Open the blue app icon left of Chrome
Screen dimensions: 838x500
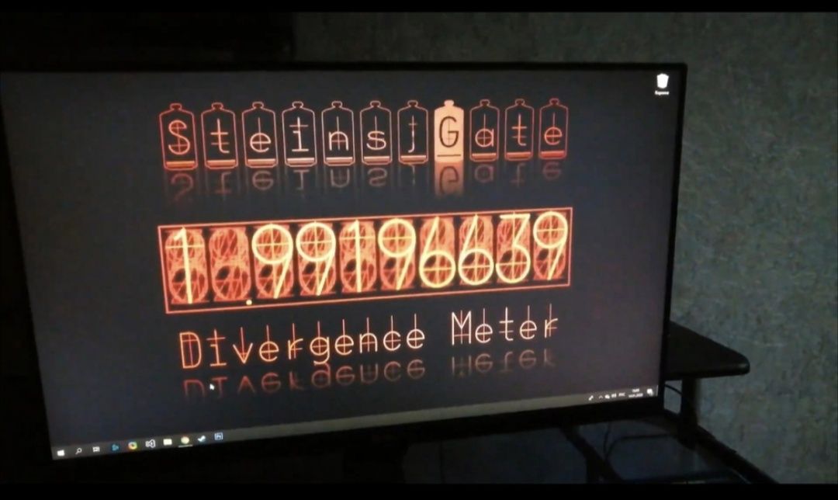115,447
